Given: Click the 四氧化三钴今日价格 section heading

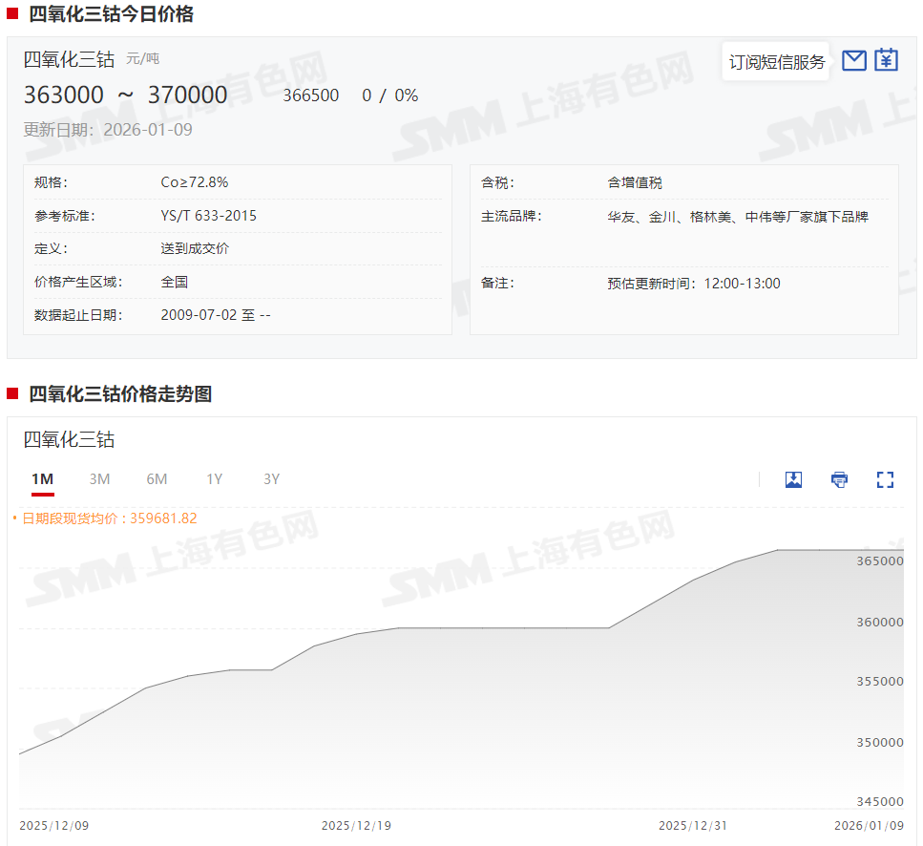Looking at the screenshot, I should tap(111, 14).
